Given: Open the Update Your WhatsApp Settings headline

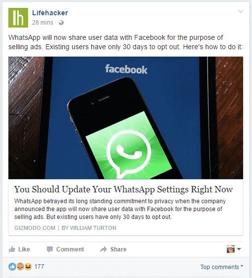Looking at the screenshot, I should click(x=123, y=189).
